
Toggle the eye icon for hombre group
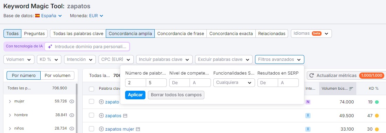point(72,115)
